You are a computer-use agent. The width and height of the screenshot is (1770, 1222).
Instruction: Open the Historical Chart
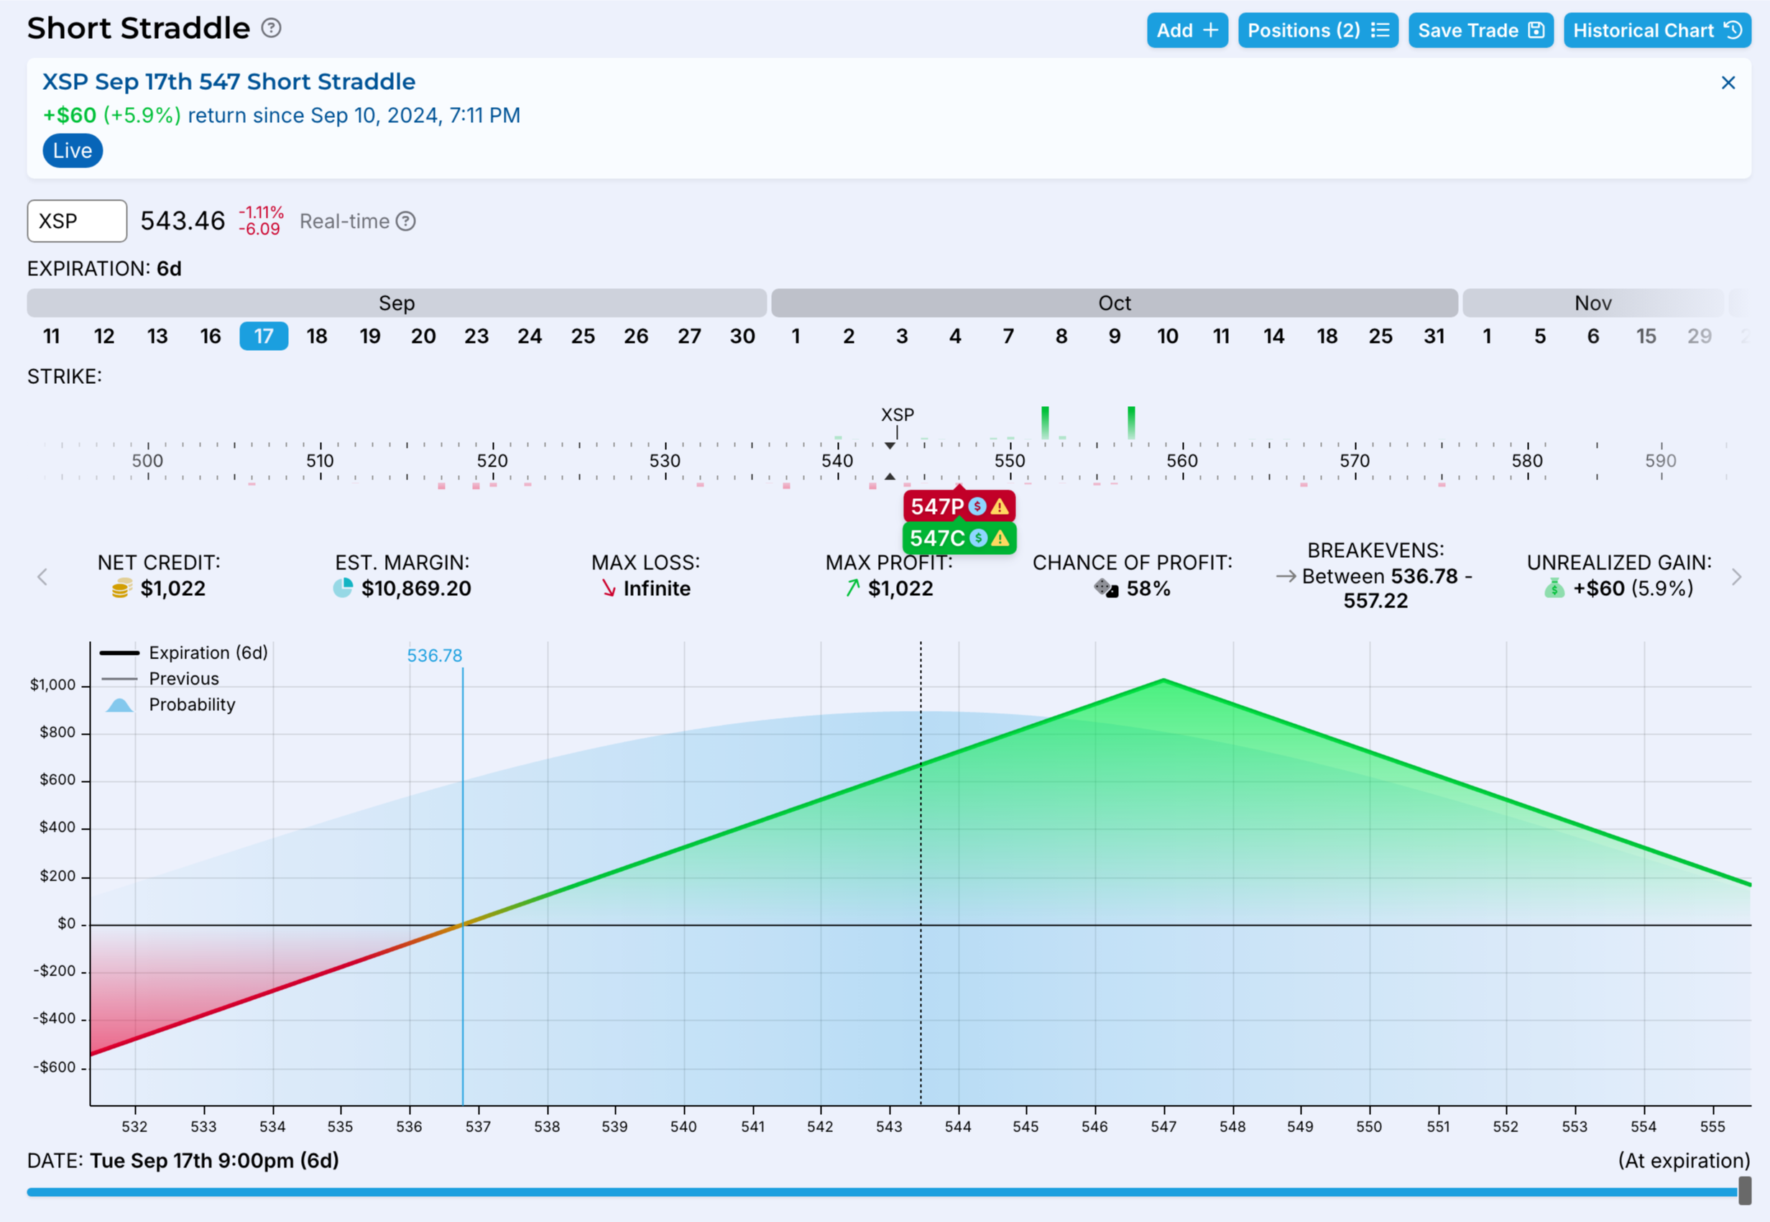1656,31
